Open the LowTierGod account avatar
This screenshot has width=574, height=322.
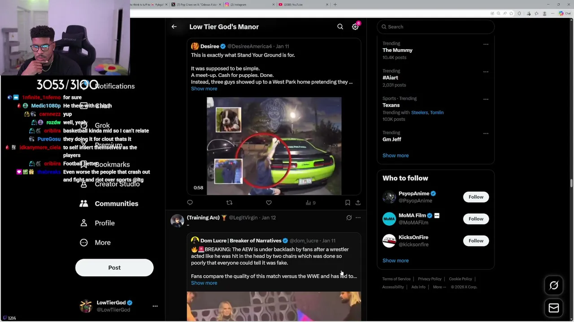86,306
